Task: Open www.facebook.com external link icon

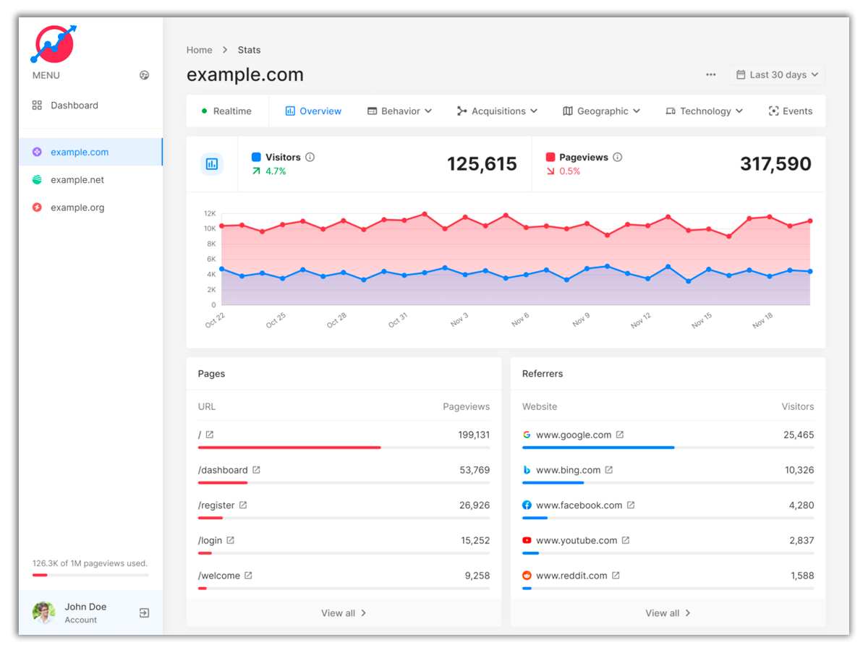Action: click(631, 505)
